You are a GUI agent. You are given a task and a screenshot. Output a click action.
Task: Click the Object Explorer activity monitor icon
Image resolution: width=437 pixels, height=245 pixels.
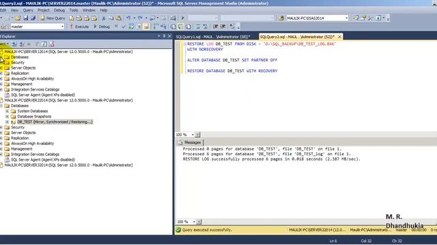(x=52, y=44)
